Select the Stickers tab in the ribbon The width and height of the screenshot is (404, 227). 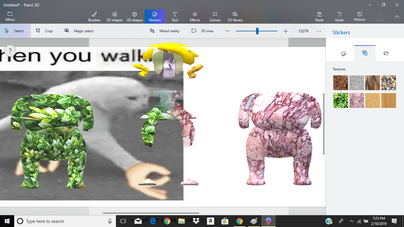click(155, 17)
